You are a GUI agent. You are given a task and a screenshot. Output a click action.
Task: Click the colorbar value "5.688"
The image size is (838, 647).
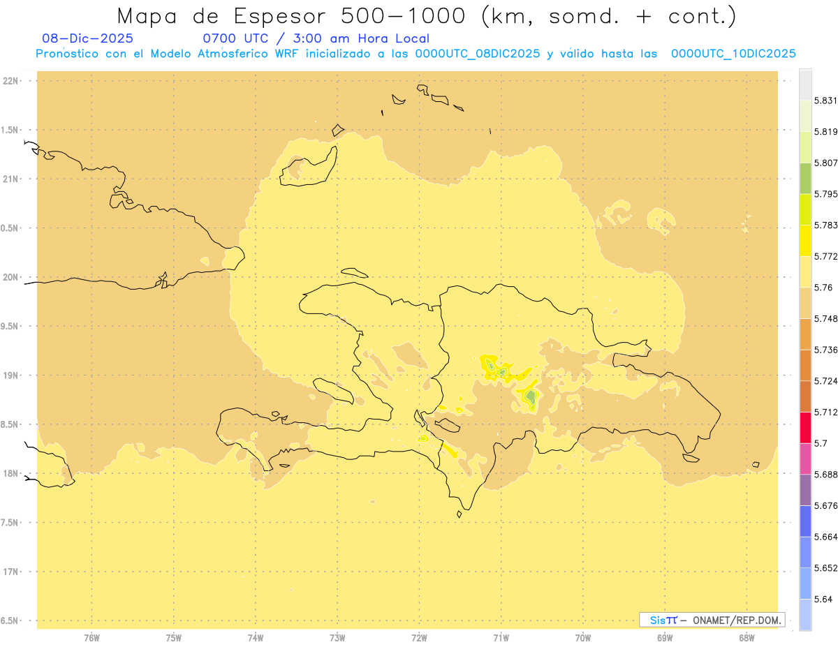click(x=826, y=475)
